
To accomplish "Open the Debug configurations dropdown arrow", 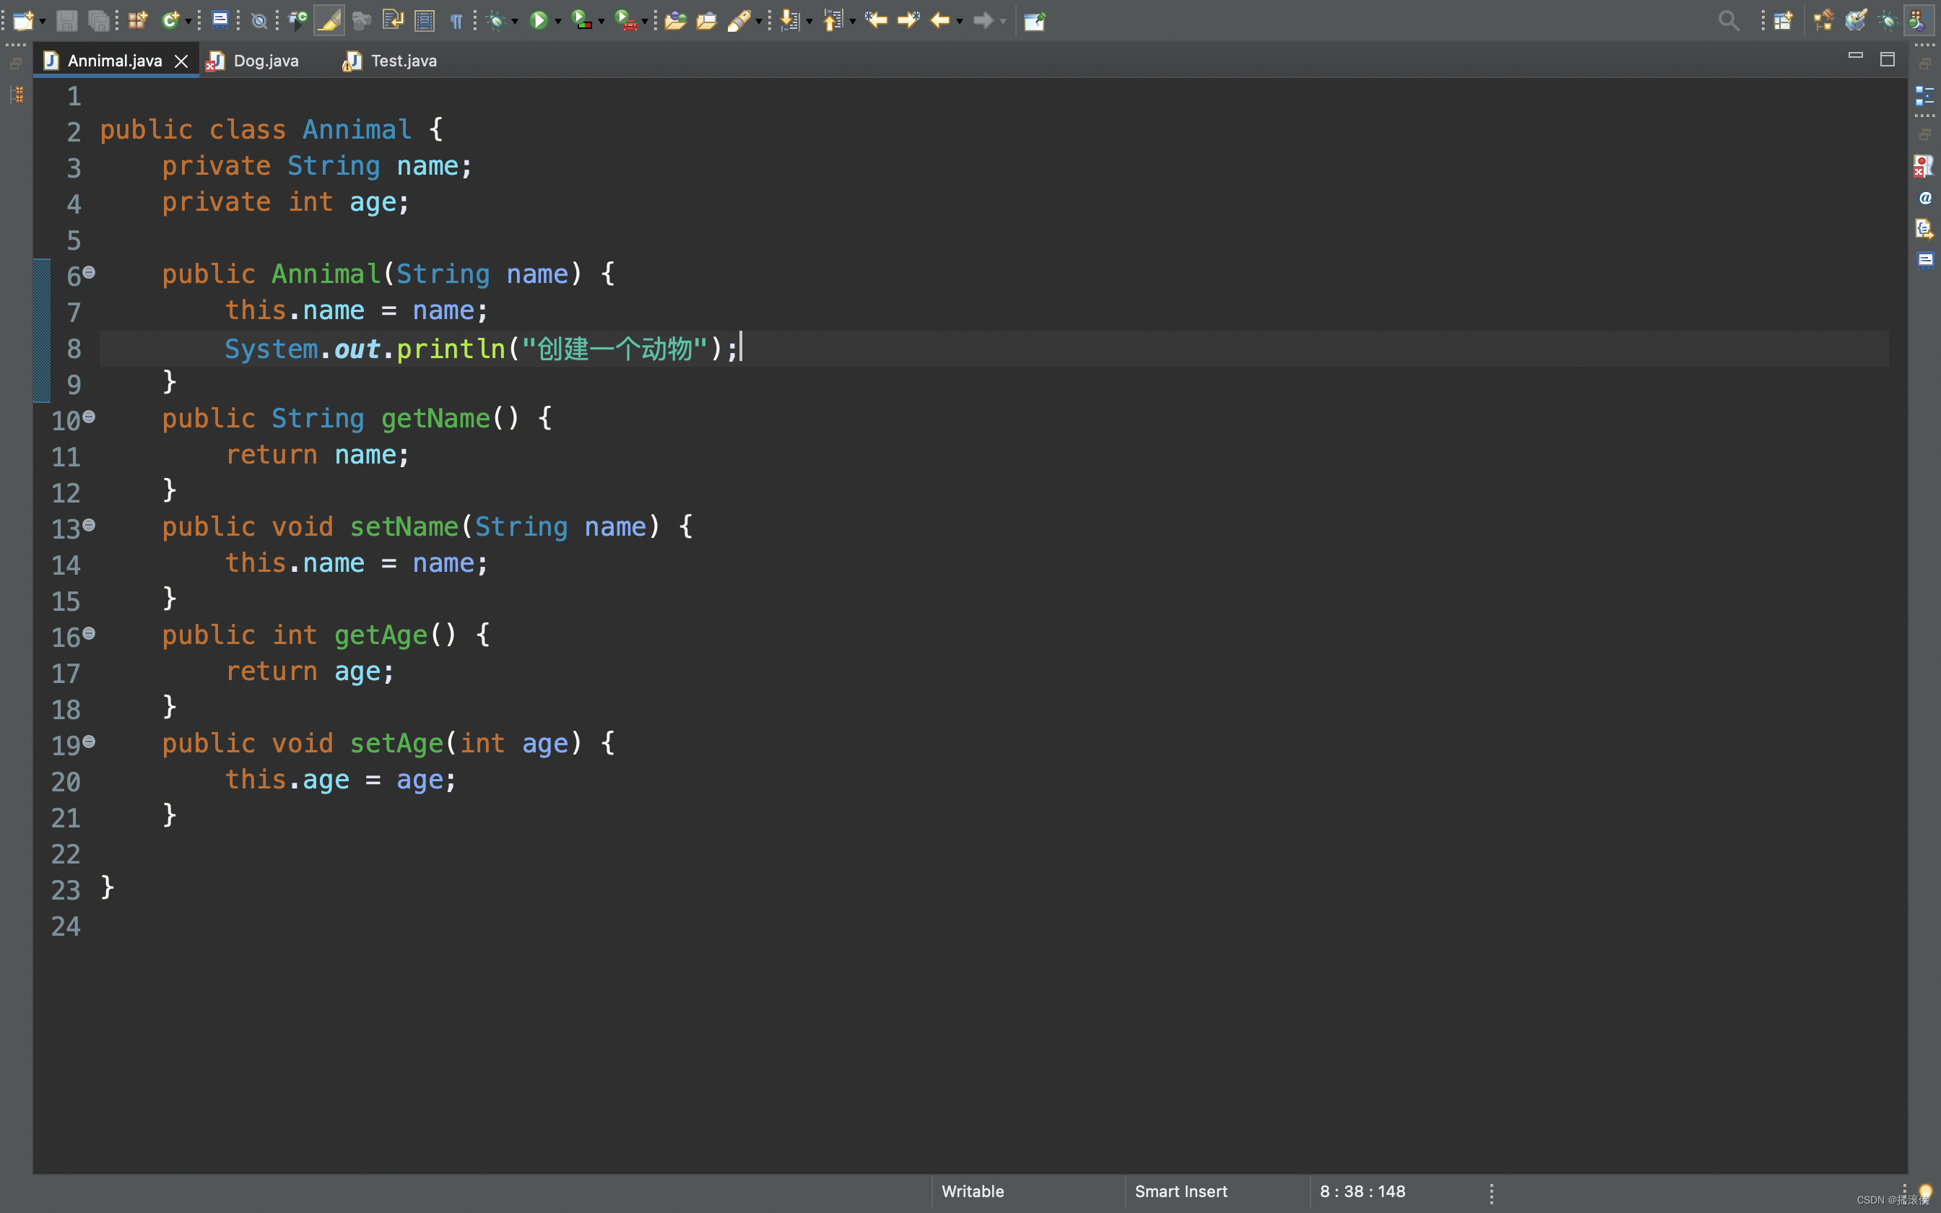I will click(515, 22).
